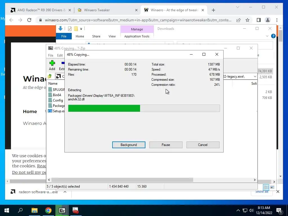Close the Chrome downloads bar
This screenshot has height=216, width=288.
click(x=278, y=192)
